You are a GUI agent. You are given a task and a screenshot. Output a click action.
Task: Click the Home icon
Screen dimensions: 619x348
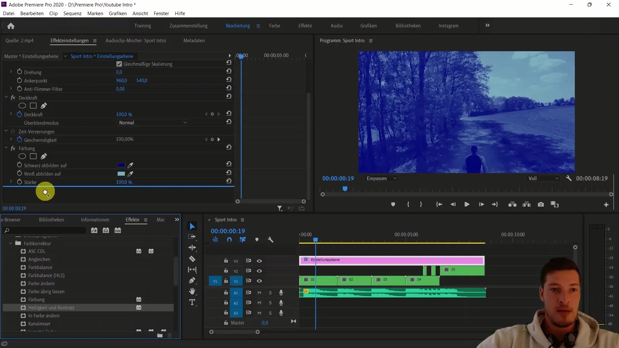[x=11, y=26]
